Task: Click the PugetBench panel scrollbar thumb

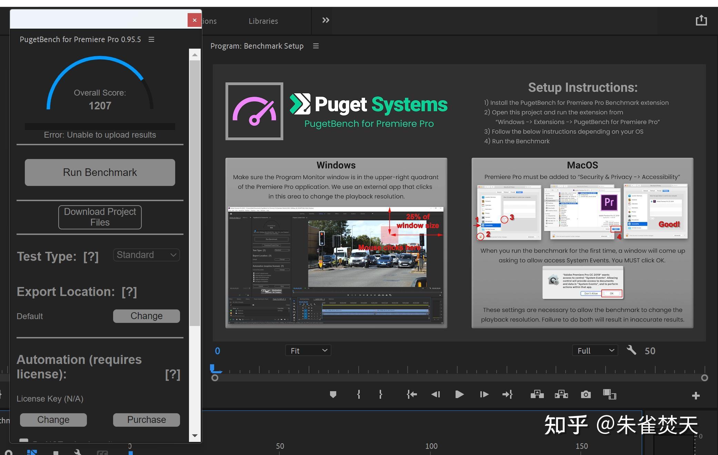Action: 195,193
